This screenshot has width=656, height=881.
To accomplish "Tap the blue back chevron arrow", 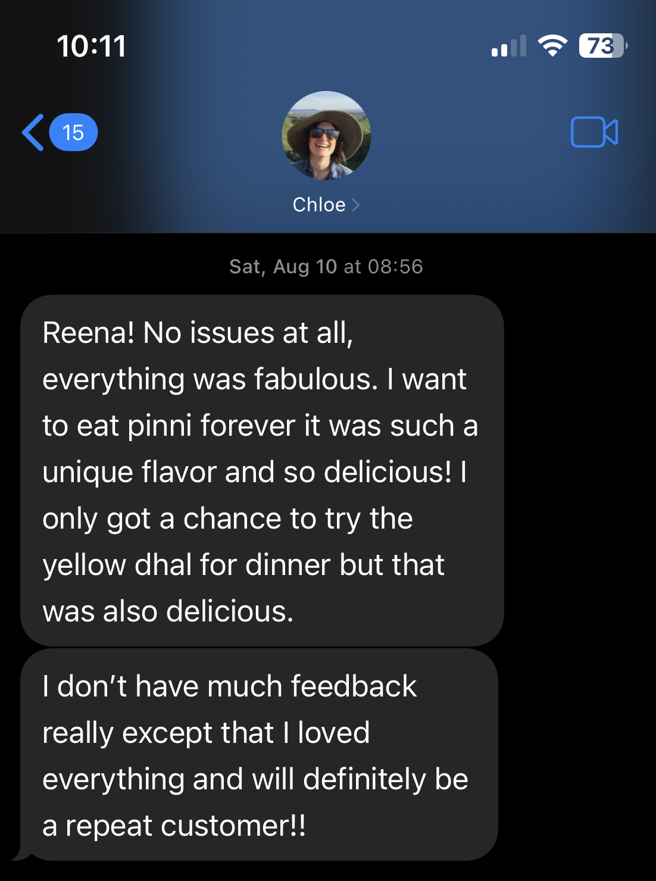I will click(33, 132).
